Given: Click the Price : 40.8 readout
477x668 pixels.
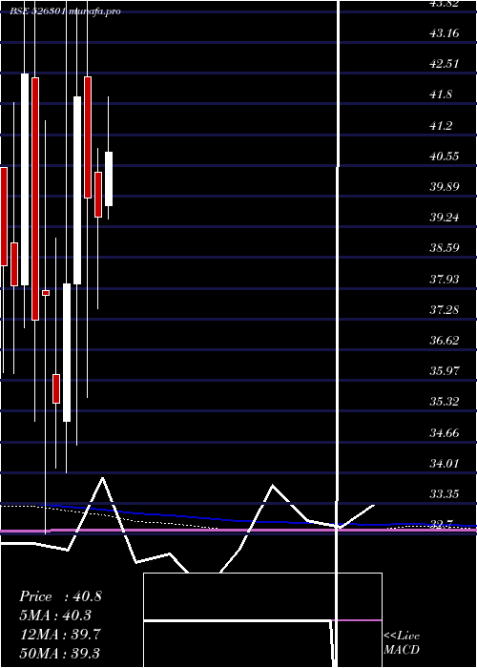Looking at the screenshot, I should pos(60,596).
